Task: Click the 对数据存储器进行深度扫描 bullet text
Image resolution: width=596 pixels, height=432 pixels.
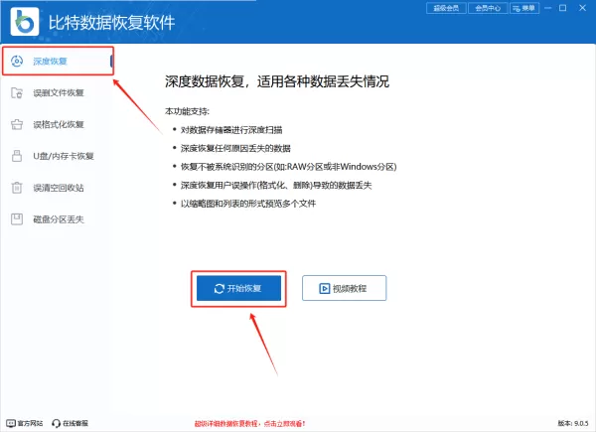Action: pyautogui.click(x=231, y=130)
